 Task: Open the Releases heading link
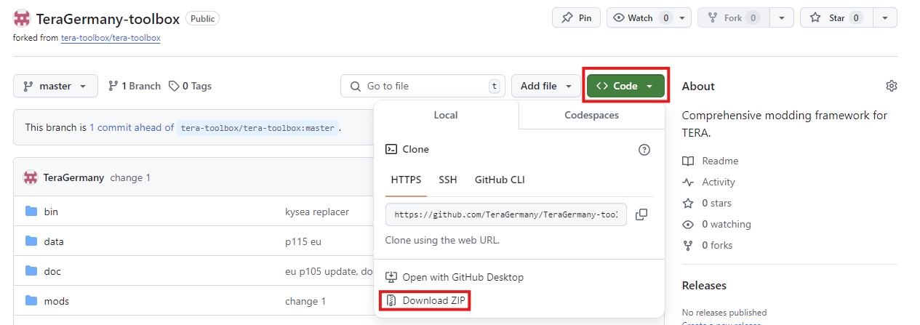(x=704, y=285)
